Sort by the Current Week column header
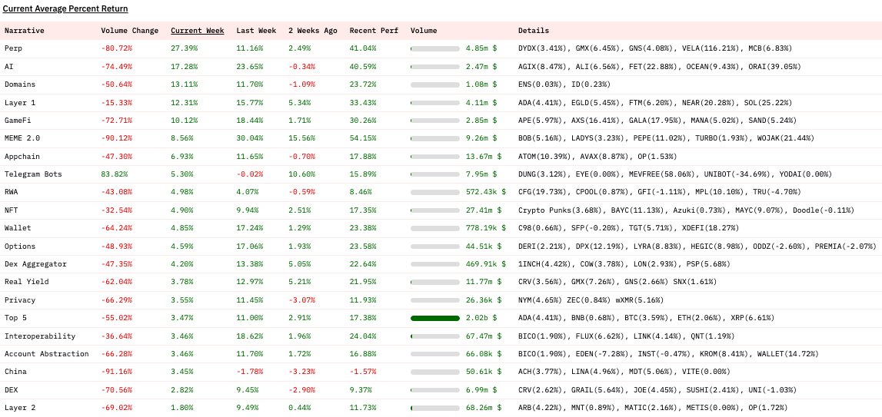 click(198, 31)
